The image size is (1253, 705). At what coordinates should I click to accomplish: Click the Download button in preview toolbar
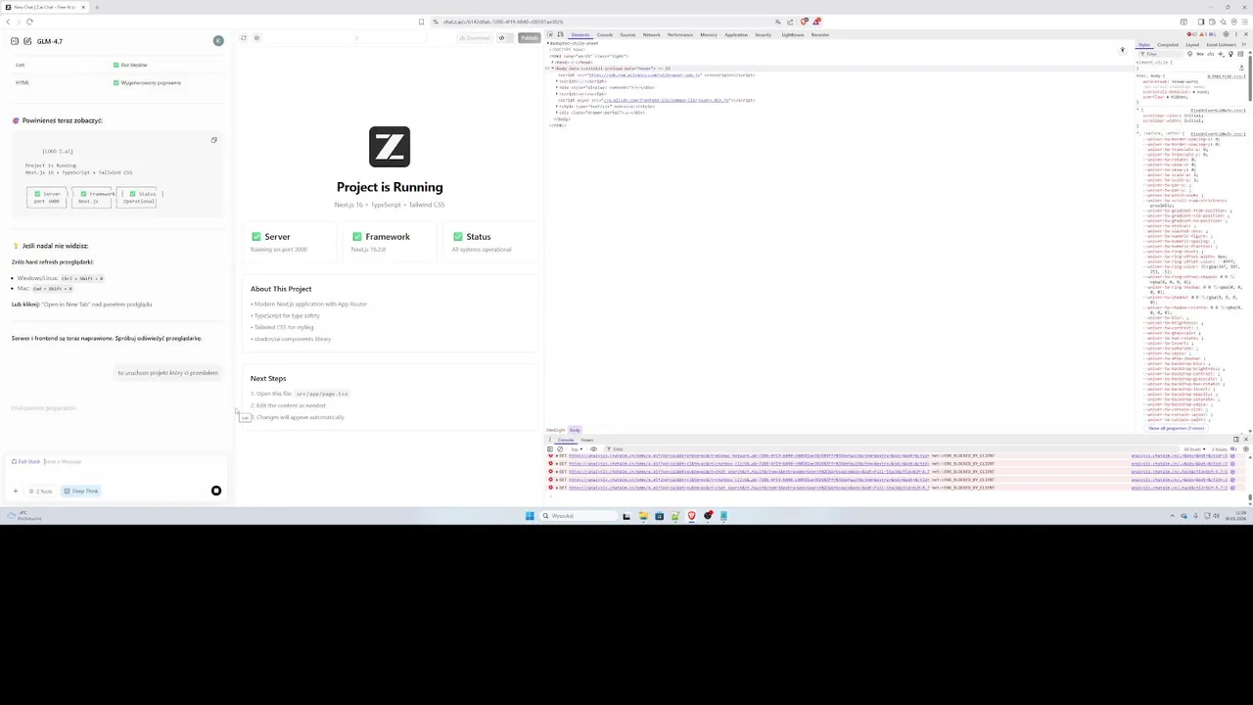[475, 38]
